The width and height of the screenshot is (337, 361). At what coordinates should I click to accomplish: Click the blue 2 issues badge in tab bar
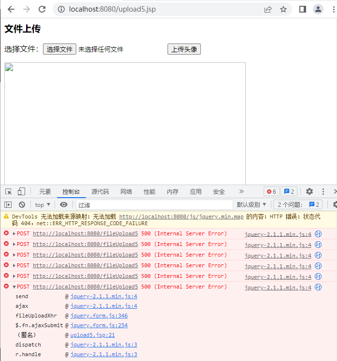(x=289, y=191)
